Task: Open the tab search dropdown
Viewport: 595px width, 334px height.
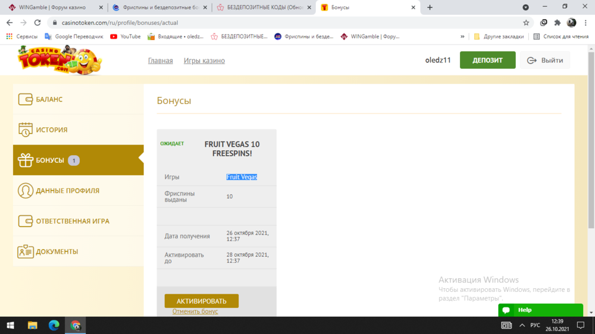Action: tap(525, 8)
